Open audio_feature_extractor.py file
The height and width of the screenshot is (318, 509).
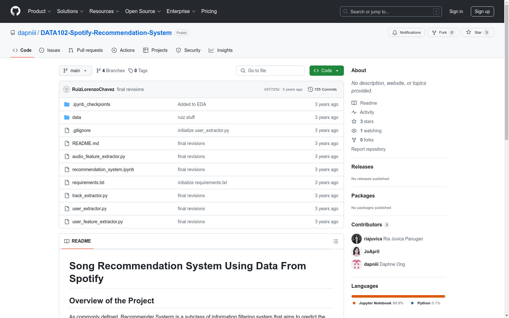click(99, 156)
